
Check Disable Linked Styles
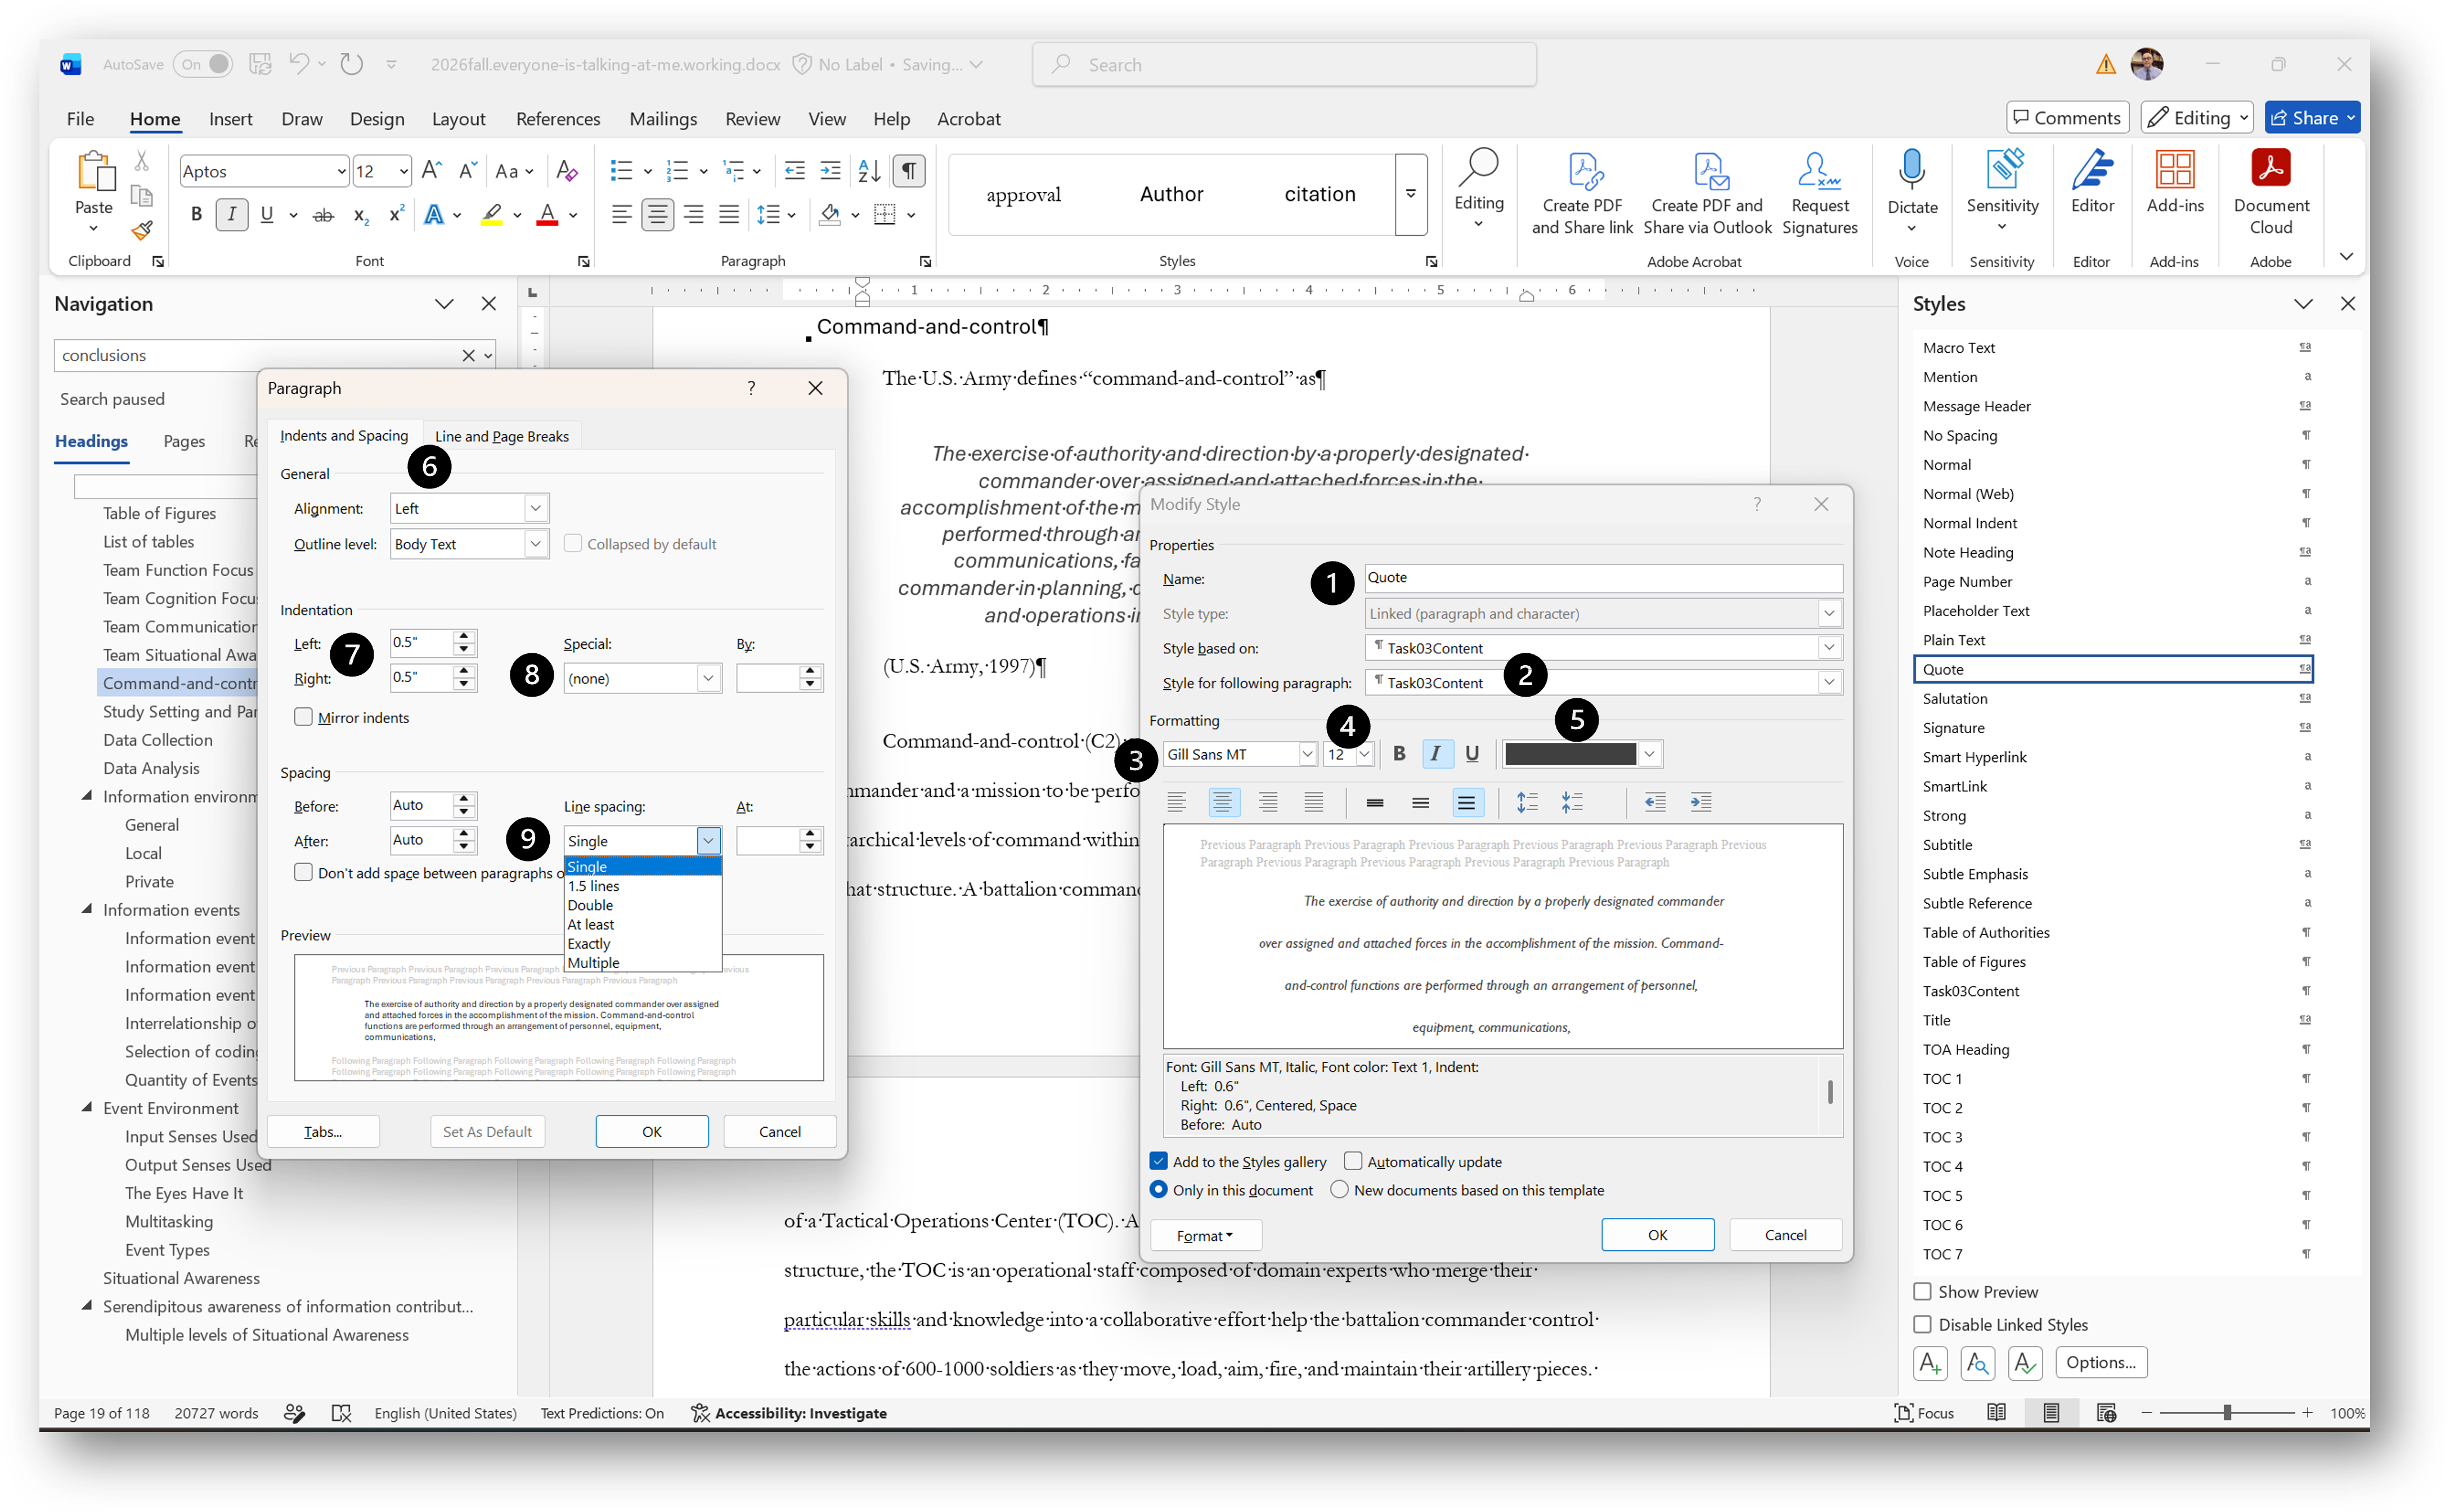(1922, 1325)
